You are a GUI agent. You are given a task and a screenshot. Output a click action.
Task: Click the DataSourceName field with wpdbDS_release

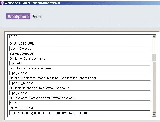coord(80,83)
